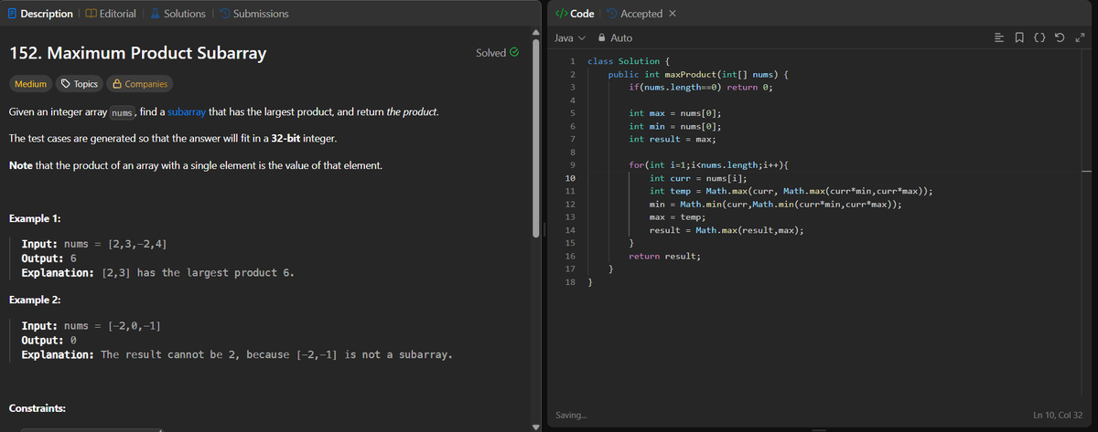Click the Ln 10, Col 32 indicator
Image resolution: width=1098 pixels, height=432 pixels.
coord(1059,416)
